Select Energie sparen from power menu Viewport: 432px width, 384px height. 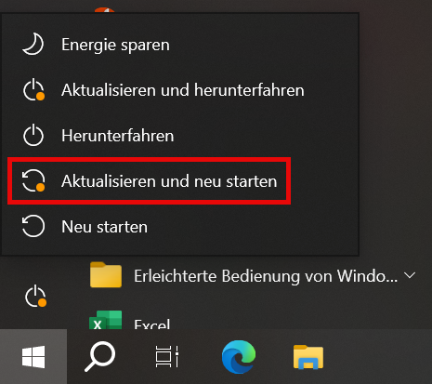point(180,45)
